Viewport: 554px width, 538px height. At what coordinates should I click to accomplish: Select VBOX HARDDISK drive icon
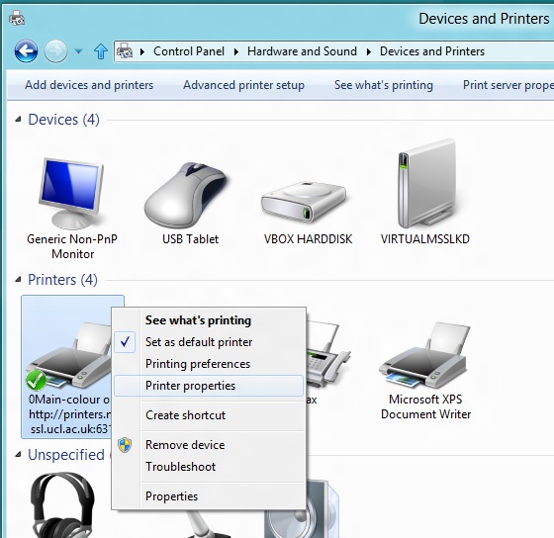click(x=305, y=202)
